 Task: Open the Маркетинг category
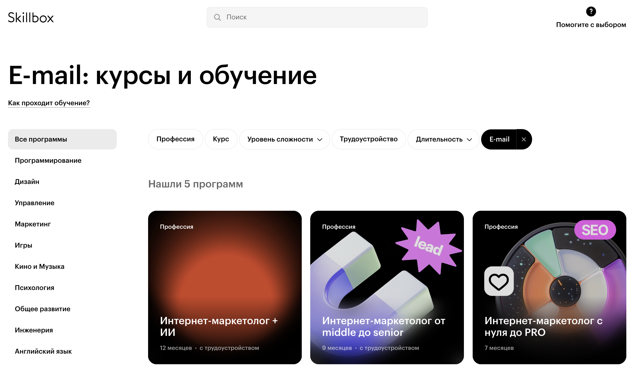(33, 224)
